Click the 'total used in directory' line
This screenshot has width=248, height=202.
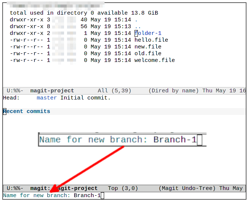(x=84, y=13)
